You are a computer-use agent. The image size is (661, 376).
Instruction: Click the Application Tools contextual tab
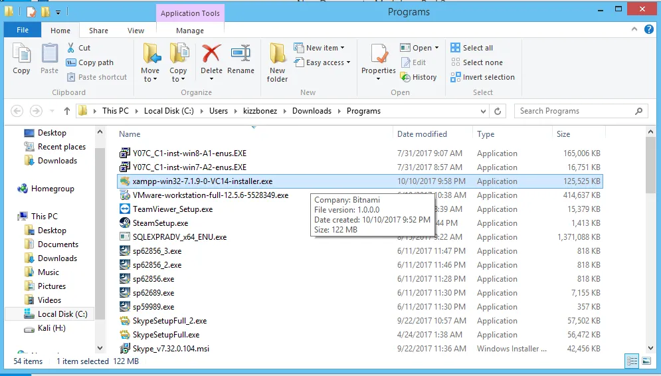click(190, 13)
